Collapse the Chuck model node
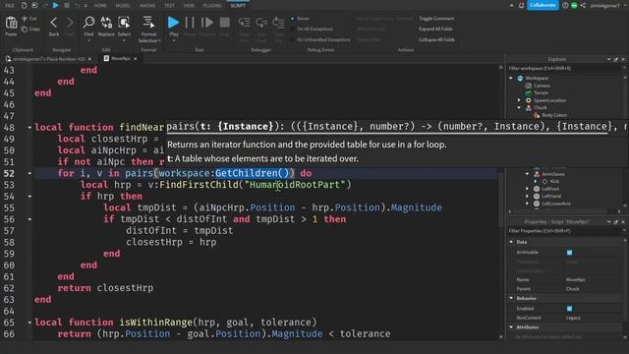629x354 pixels. tap(519, 107)
